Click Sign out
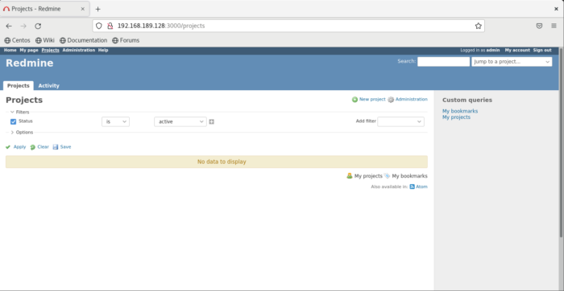Viewport: 564px width, 291px height. [x=542, y=50]
